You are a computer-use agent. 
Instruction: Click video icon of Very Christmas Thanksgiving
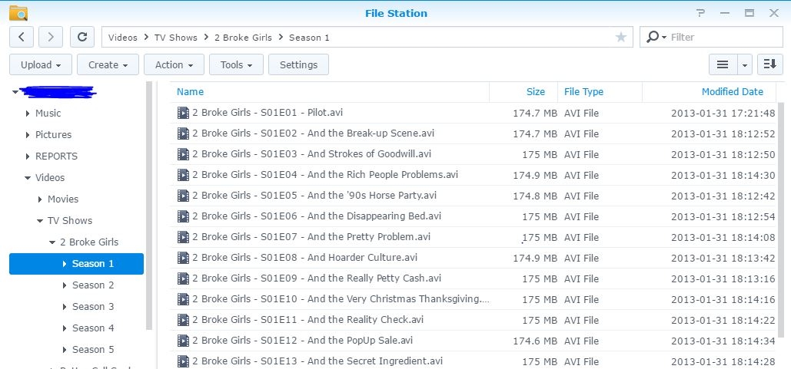click(183, 299)
